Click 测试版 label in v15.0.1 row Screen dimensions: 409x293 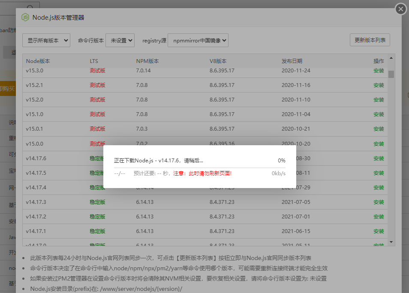pyautogui.click(x=98, y=129)
